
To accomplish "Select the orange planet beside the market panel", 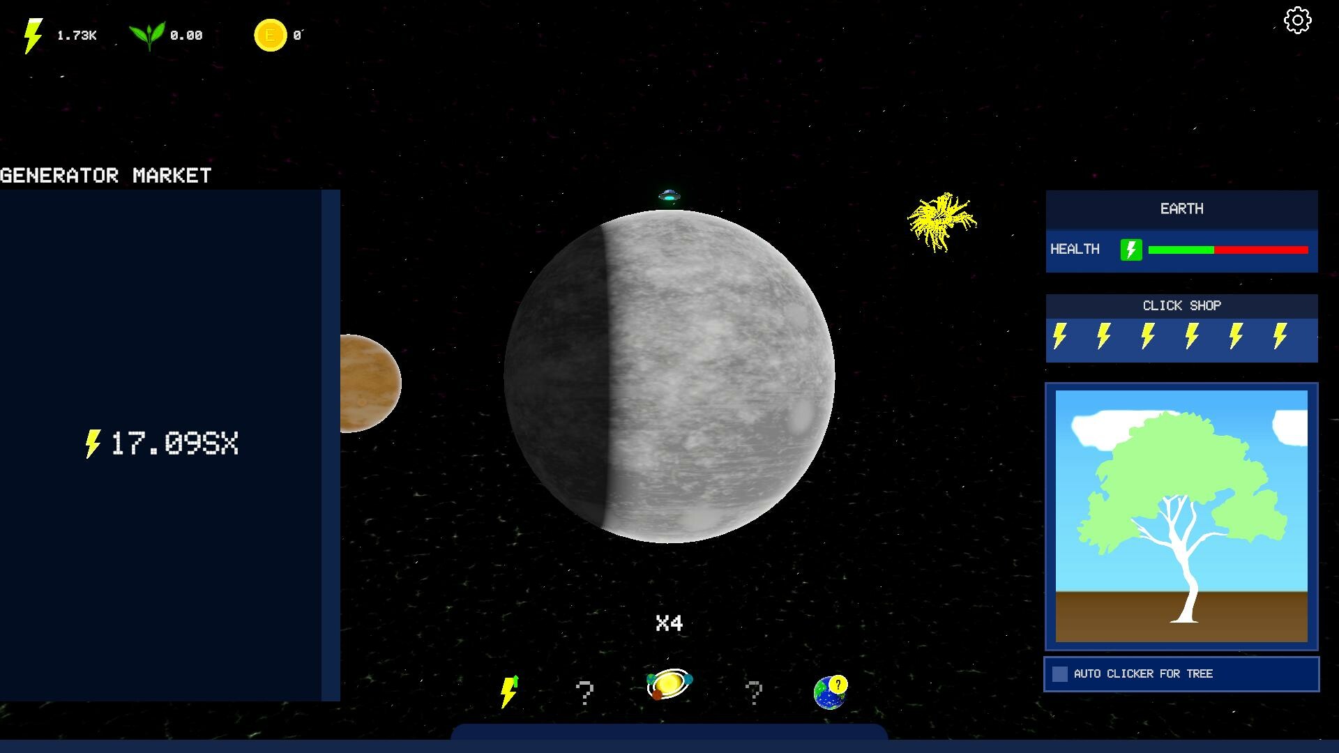I will click(x=370, y=383).
